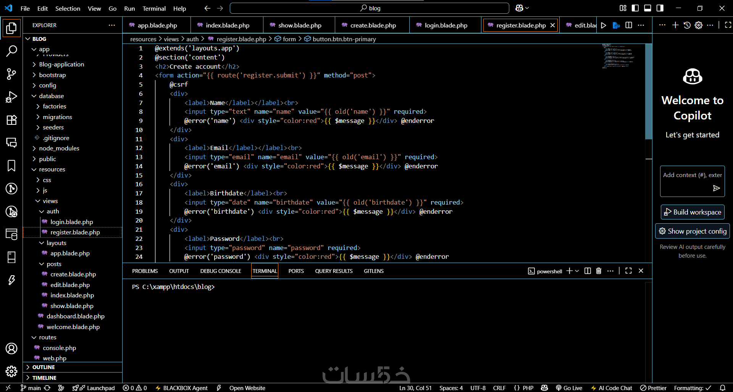This screenshot has width=733, height=392.
Task: Expand the OUTLINE section
Action: 44,367
